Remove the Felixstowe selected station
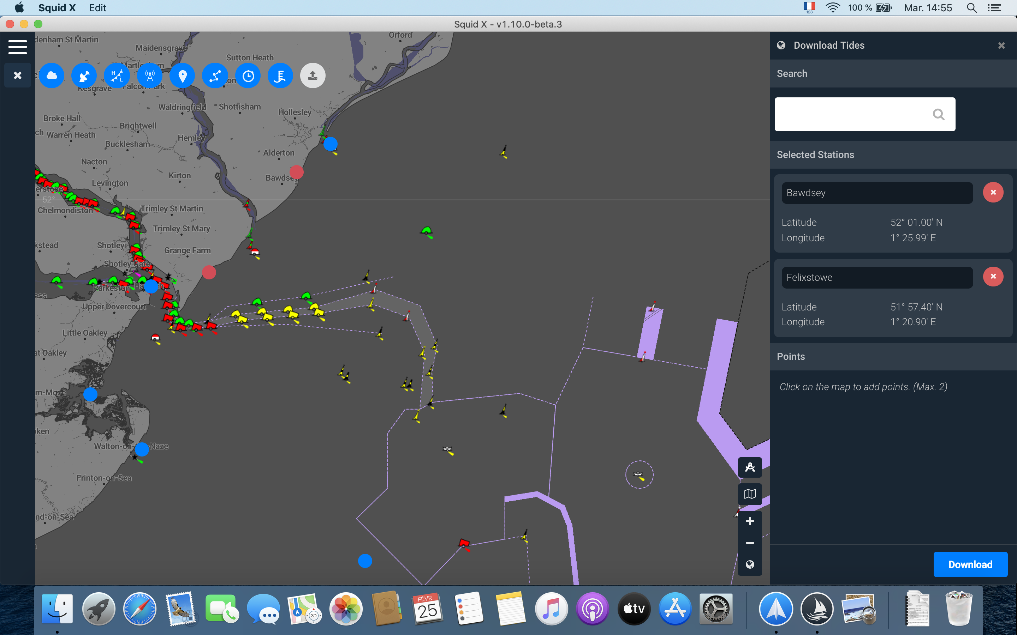Viewport: 1017px width, 635px height. [993, 276]
